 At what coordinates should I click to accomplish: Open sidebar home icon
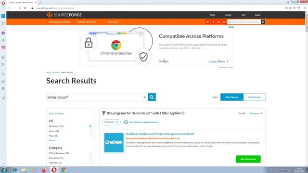[x=3, y=23]
